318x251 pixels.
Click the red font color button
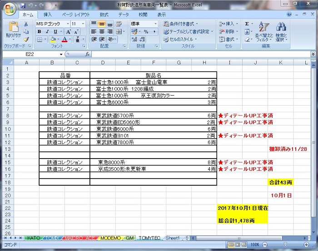pyautogui.click(x=65, y=39)
